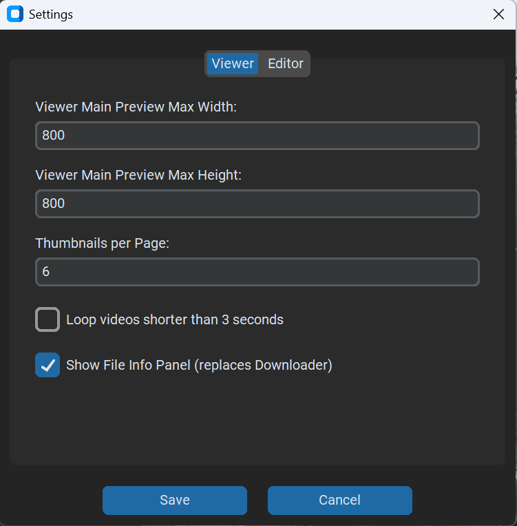Image resolution: width=517 pixels, height=526 pixels.
Task: Select the Thumbnails per Page input field
Action: (x=257, y=272)
